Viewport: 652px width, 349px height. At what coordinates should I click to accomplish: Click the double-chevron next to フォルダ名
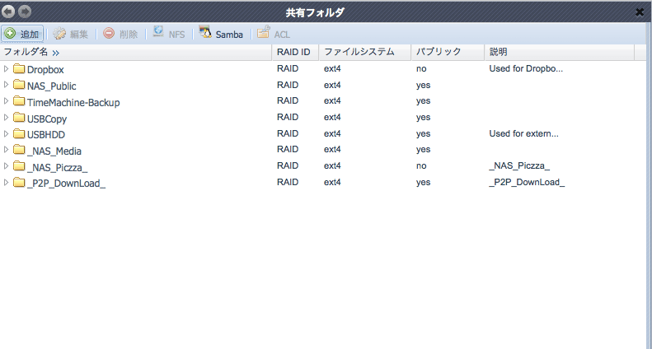[x=56, y=53]
